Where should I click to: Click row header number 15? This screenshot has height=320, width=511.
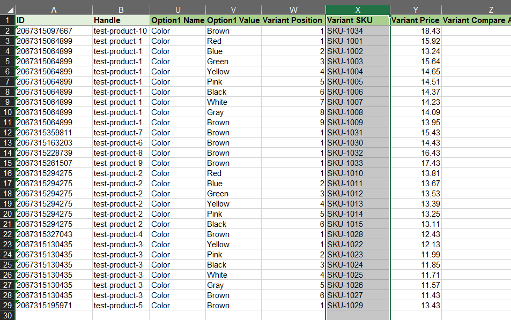[x=8, y=163]
